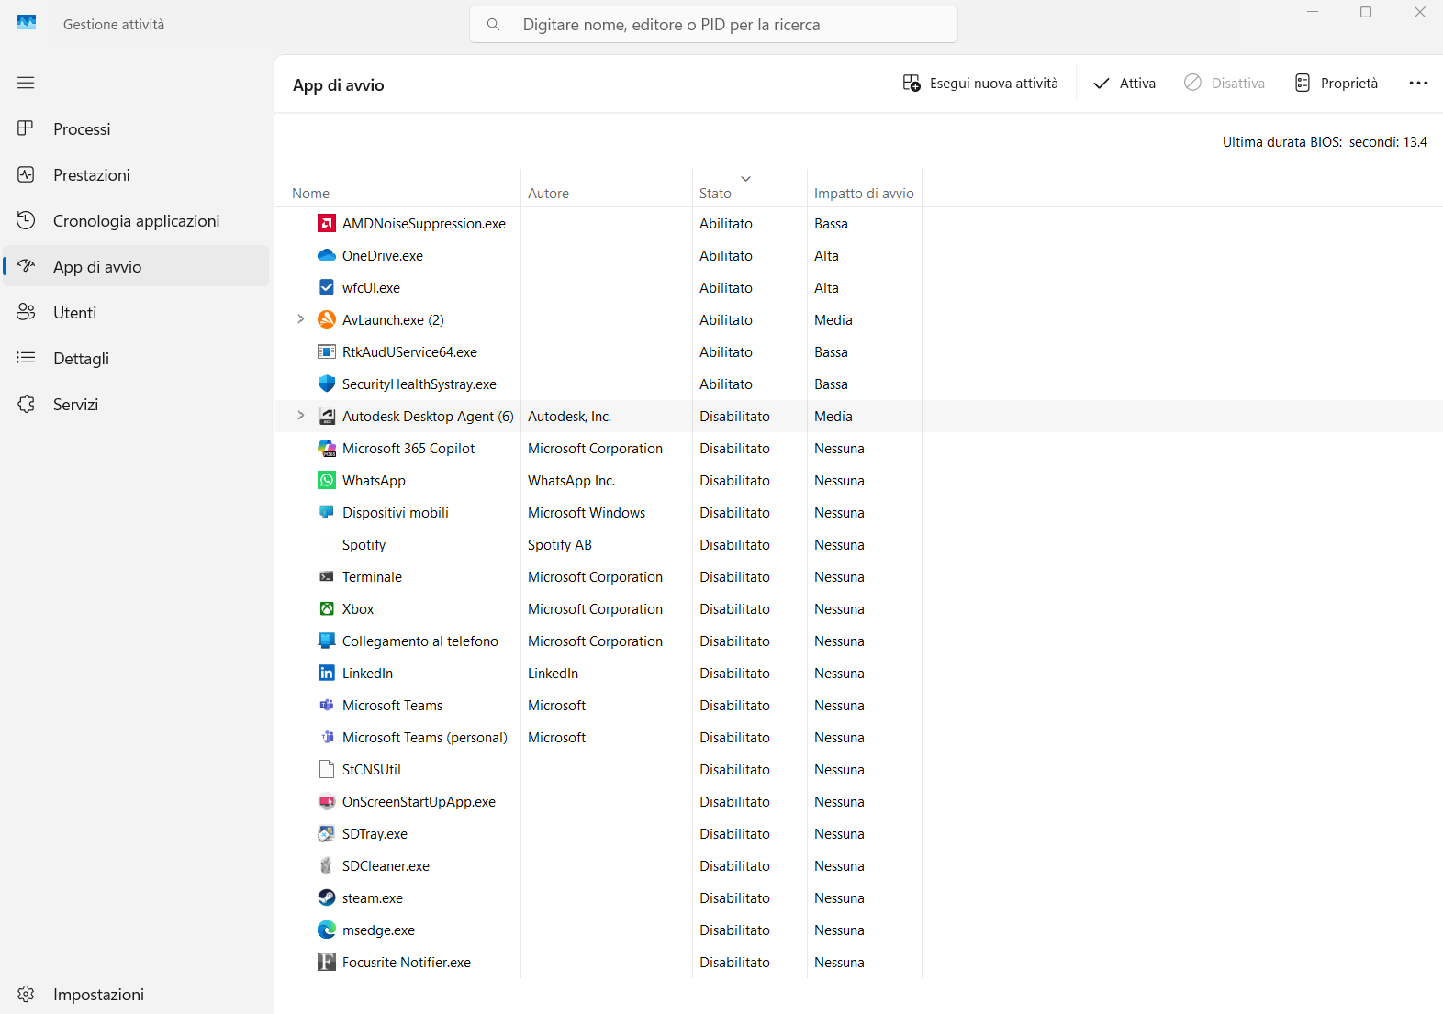Switch to Cronologia applicazioni

tap(136, 221)
